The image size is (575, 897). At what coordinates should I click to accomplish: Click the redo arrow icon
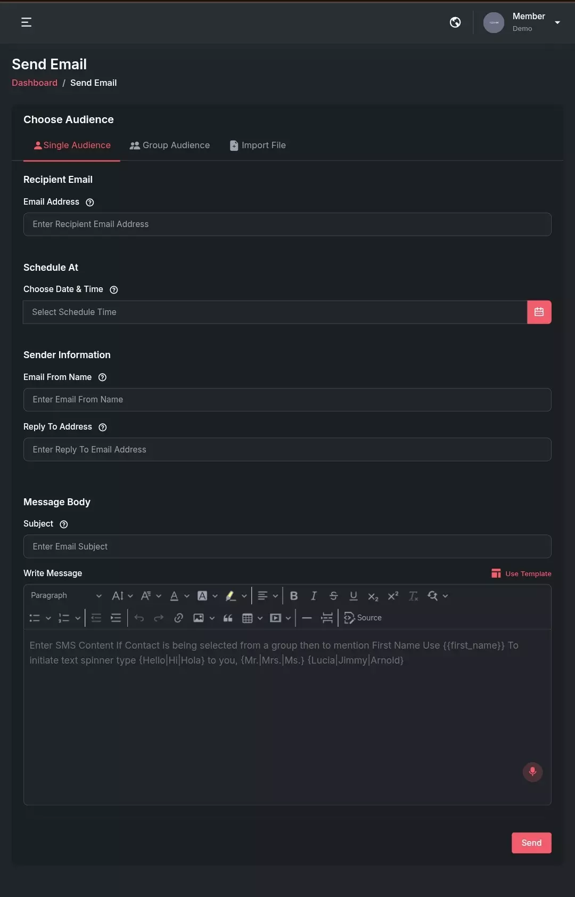coord(159,618)
